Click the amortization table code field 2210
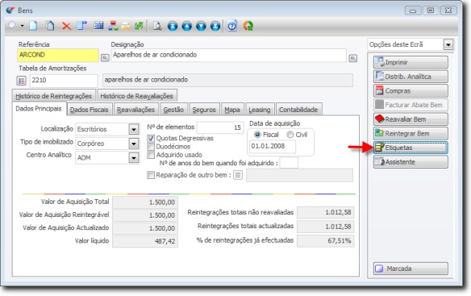 coord(64,80)
